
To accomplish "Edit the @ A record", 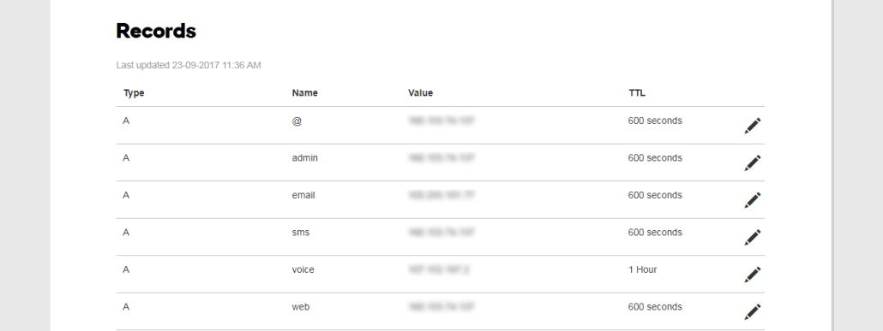I will (753, 126).
